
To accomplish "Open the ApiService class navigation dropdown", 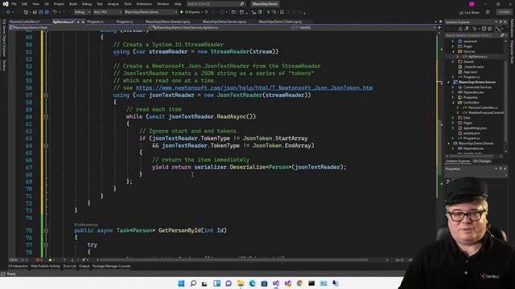I will 223,28.
